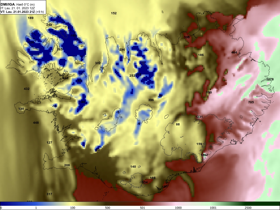Screen dimensions: 280x210
Task: Select the 501 label on the color scale
Action: (143, 208)
